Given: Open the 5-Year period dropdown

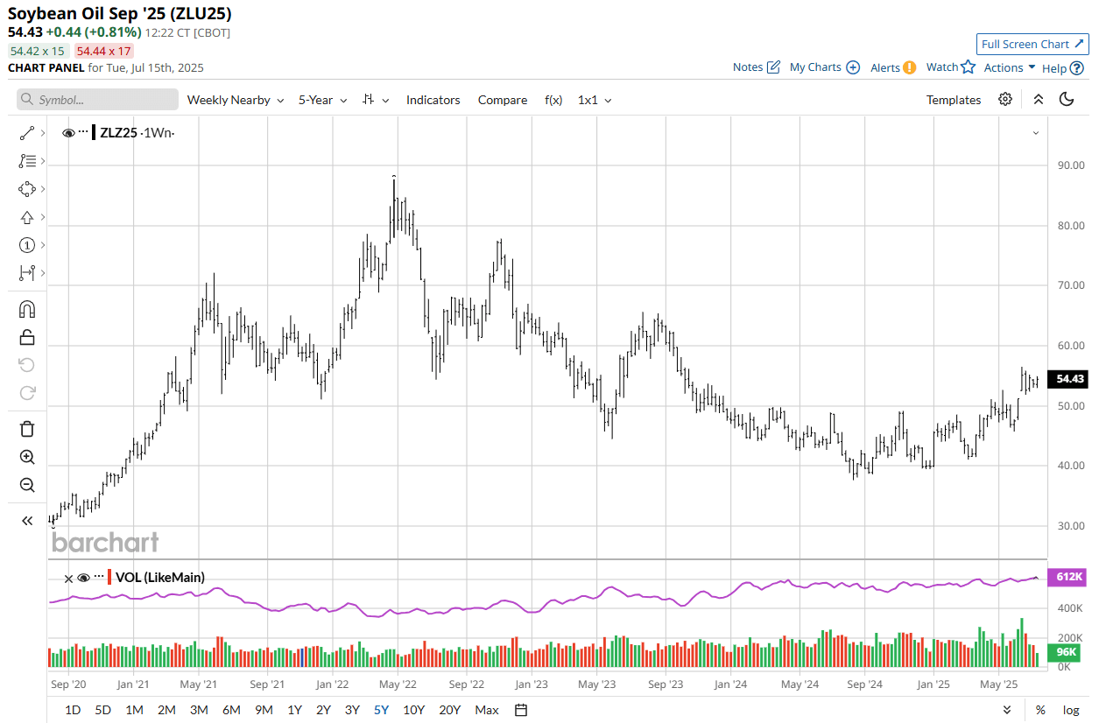Looking at the screenshot, I should (x=322, y=100).
